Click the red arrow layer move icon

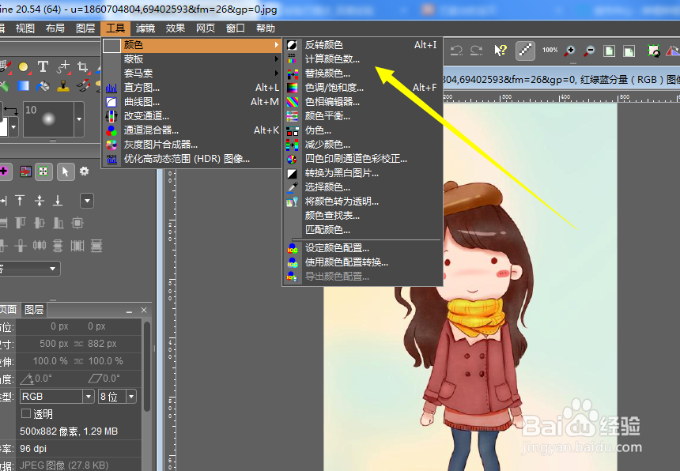(25, 171)
